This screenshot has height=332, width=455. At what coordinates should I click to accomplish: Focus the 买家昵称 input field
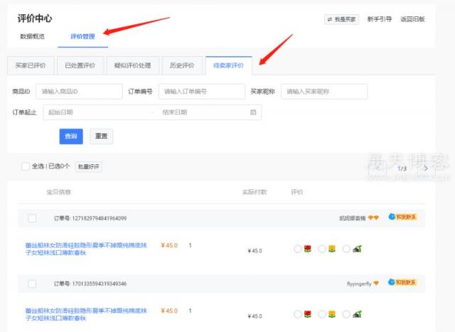pos(324,92)
